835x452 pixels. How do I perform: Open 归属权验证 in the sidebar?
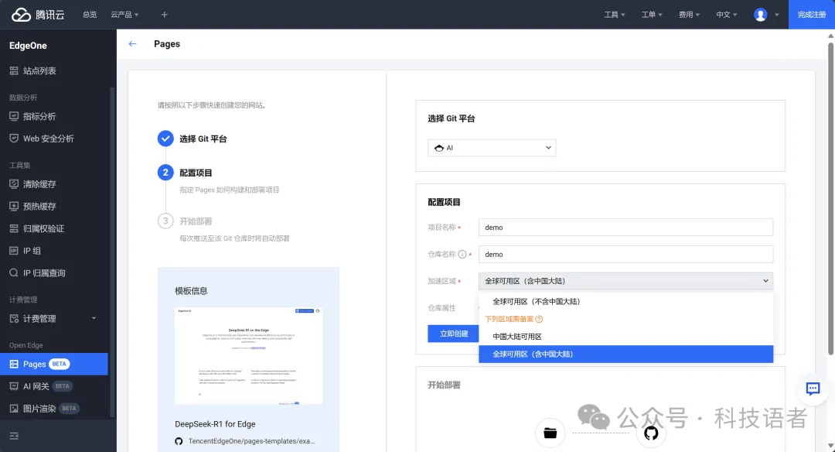point(43,228)
